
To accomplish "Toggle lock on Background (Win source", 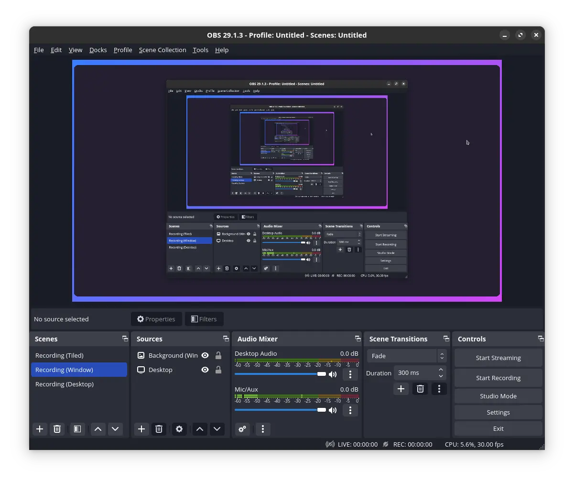I will click(218, 355).
